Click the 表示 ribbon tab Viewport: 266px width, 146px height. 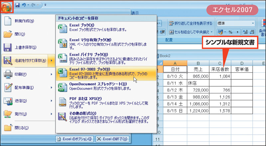click(135, 13)
